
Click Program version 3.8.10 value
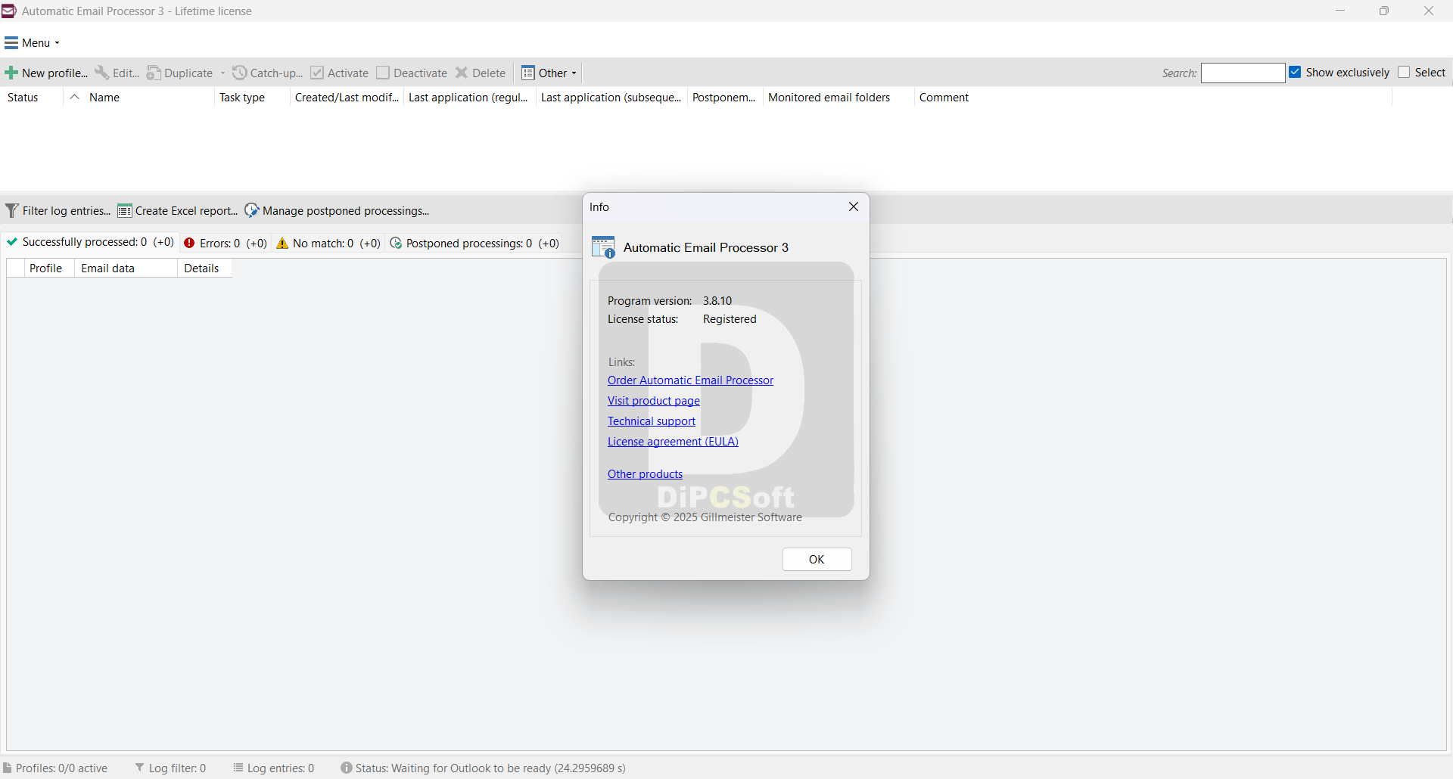click(717, 300)
